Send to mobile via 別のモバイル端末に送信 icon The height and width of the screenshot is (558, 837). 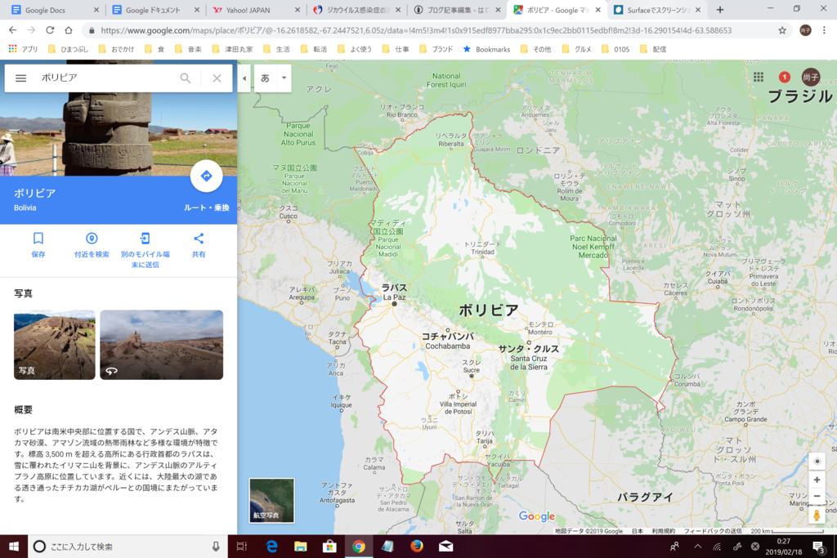145,239
